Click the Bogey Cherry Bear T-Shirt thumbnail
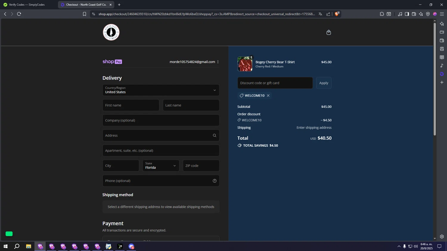 pyautogui.click(x=245, y=64)
